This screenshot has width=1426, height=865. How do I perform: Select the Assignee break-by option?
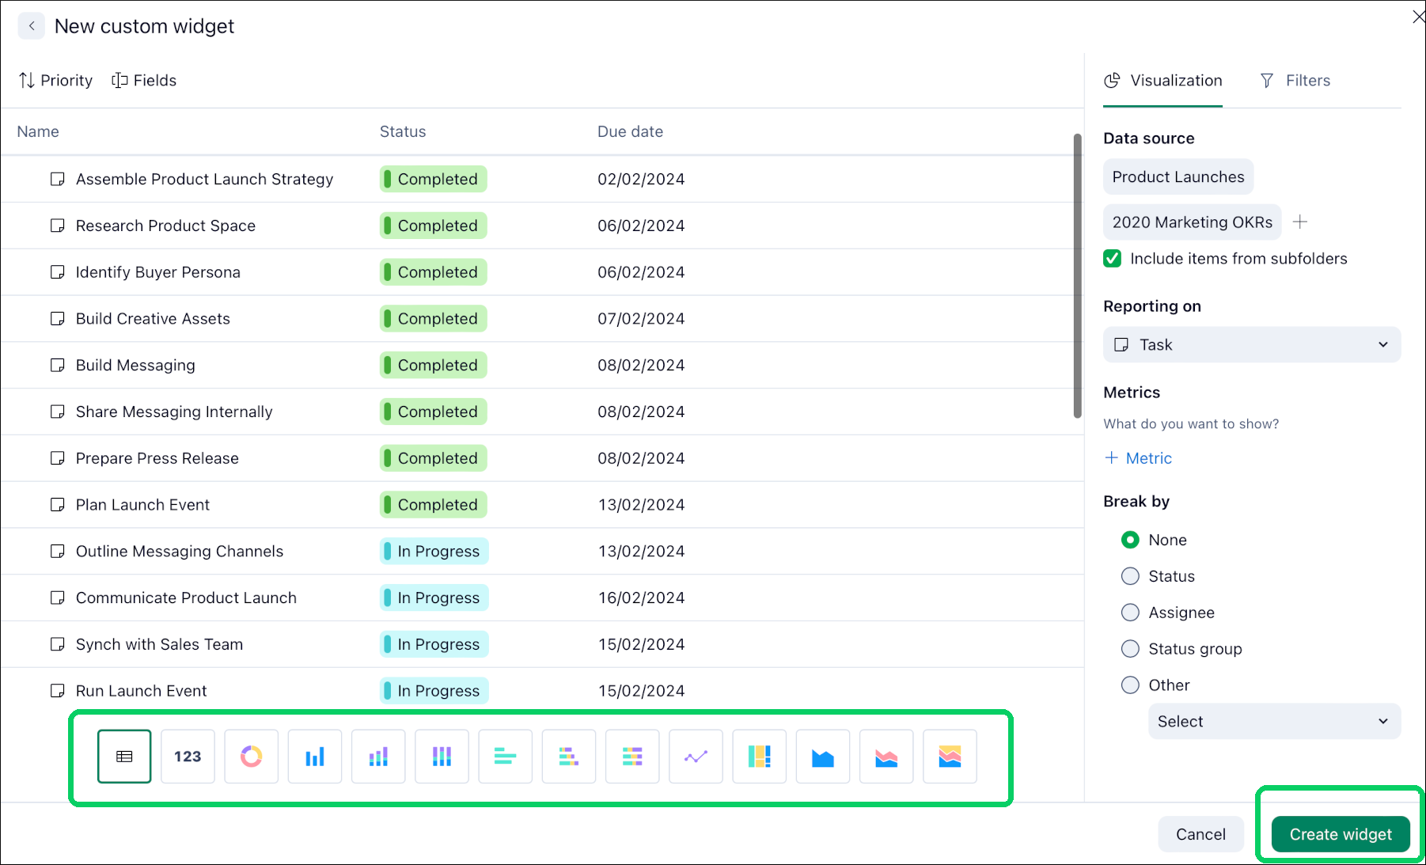pos(1130,612)
